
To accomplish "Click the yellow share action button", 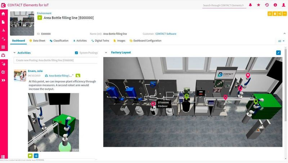I will pos(280,14).
